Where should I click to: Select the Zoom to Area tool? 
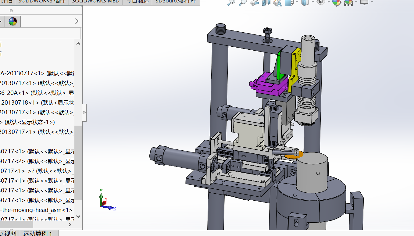(243, 2)
